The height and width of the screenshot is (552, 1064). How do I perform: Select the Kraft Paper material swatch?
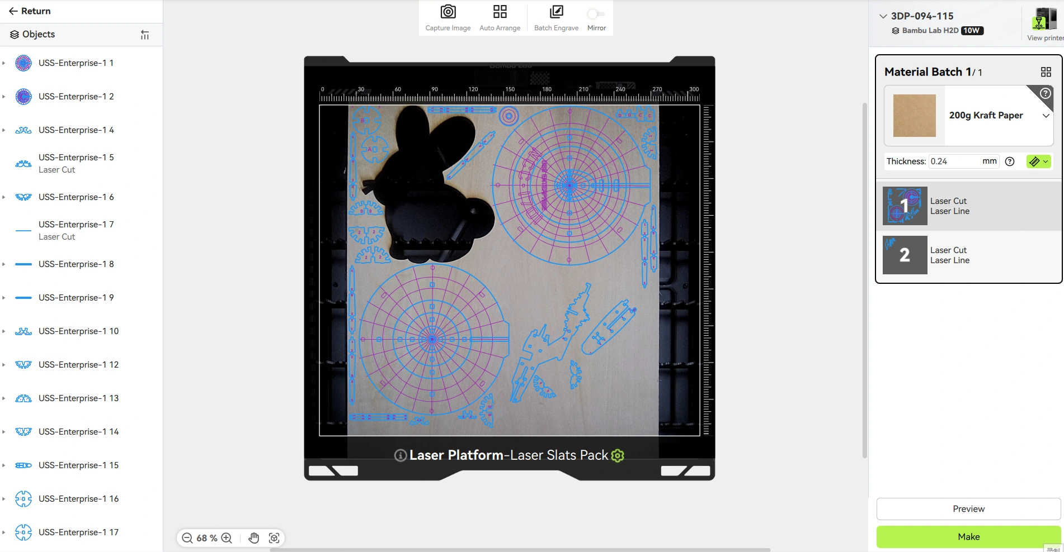915,116
